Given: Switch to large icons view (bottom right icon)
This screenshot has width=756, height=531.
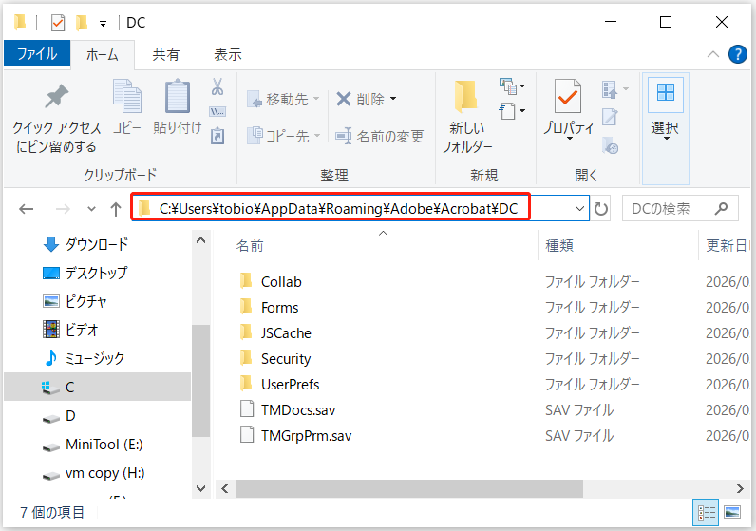Looking at the screenshot, I should (x=732, y=512).
